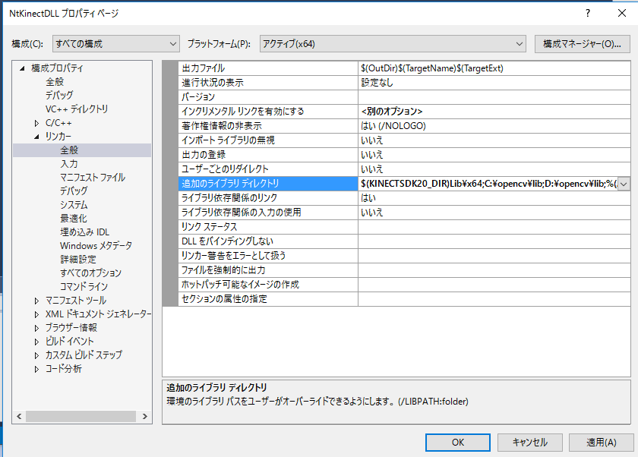
Task: Open the 構成 configuration dropdown
Action: pos(115,43)
